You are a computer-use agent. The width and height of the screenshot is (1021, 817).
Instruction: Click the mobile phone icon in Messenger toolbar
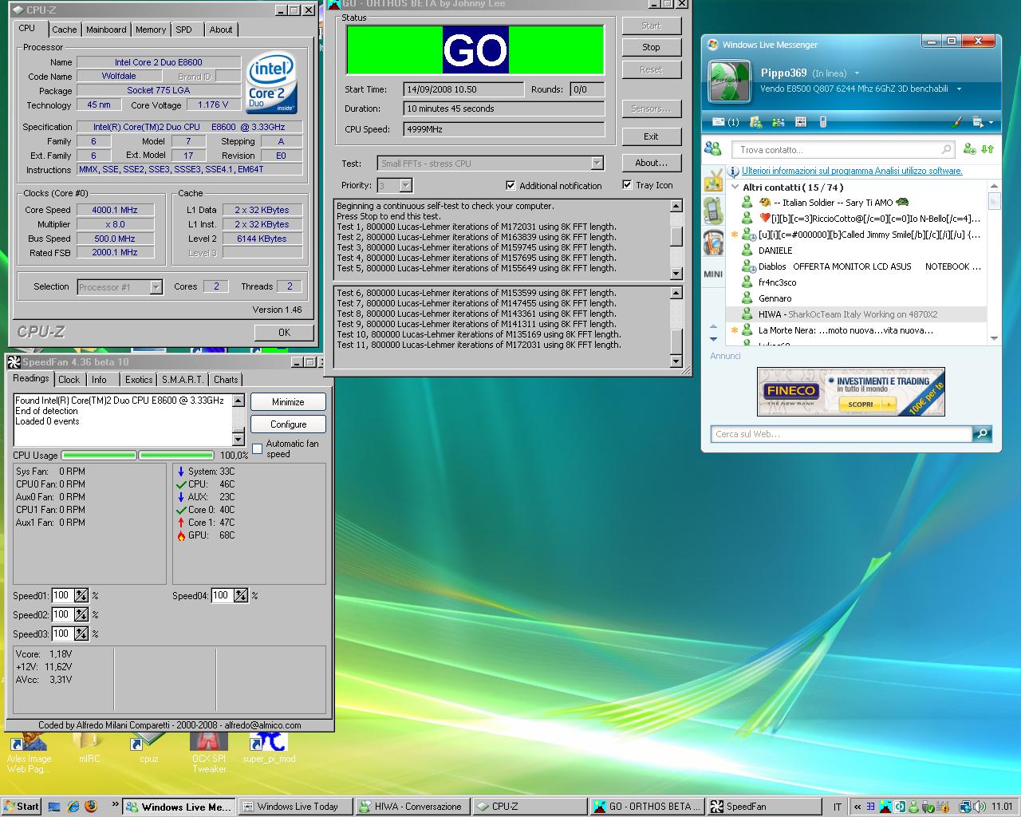[x=822, y=122]
